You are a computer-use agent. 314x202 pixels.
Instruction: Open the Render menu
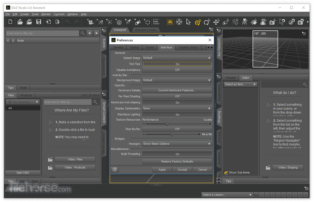46,14
